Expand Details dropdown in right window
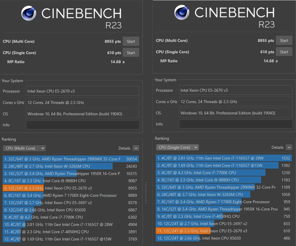296x246 pixels. [x=289, y=147]
